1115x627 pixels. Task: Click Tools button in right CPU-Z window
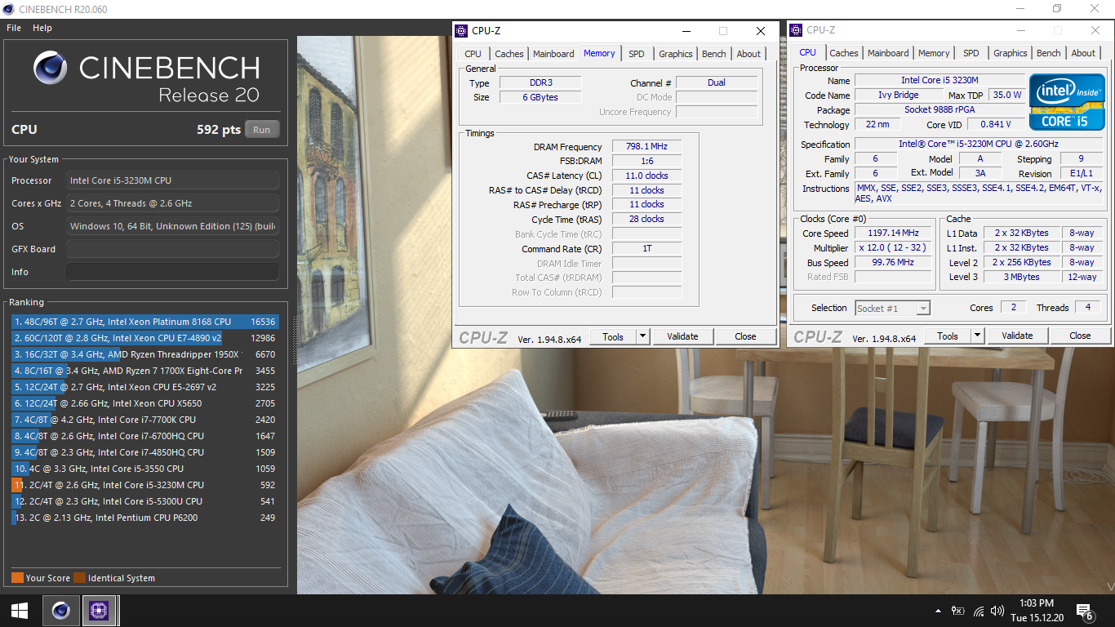tap(947, 336)
